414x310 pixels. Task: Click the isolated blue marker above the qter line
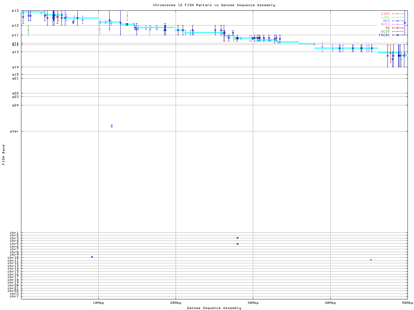pyautogui.click(x=112, y=126)
